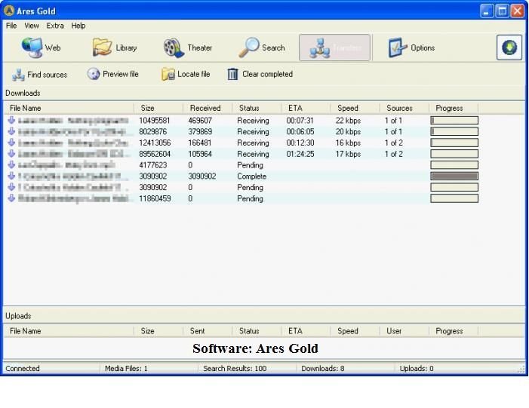Click the green download arrow icon
529x408 pixels.
coord(509,48)
